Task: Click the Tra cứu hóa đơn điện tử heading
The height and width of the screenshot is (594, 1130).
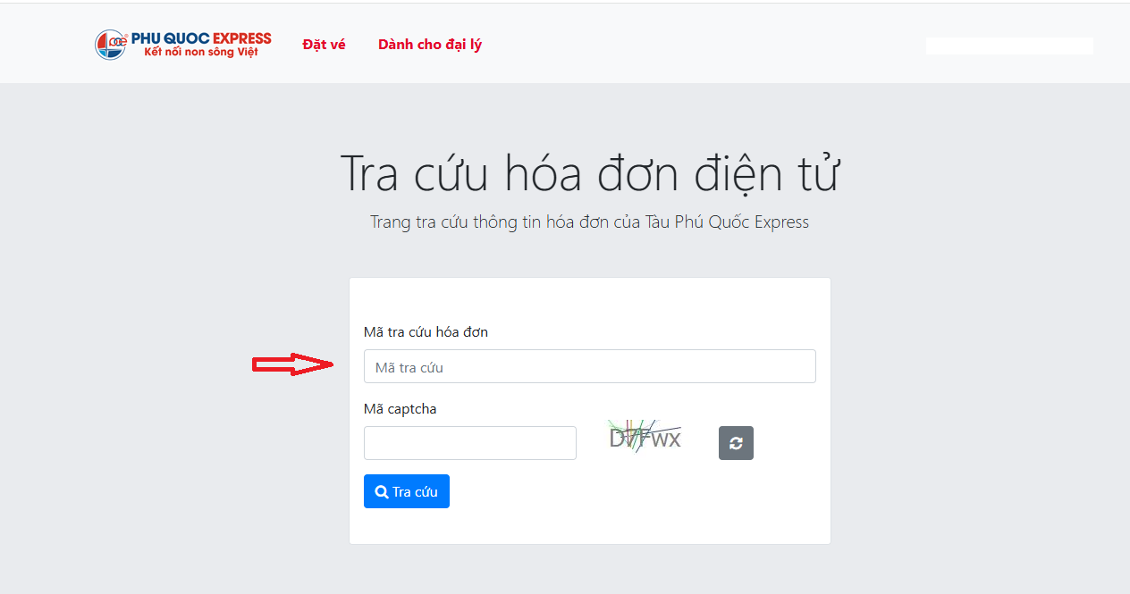Action: (589, 173)
